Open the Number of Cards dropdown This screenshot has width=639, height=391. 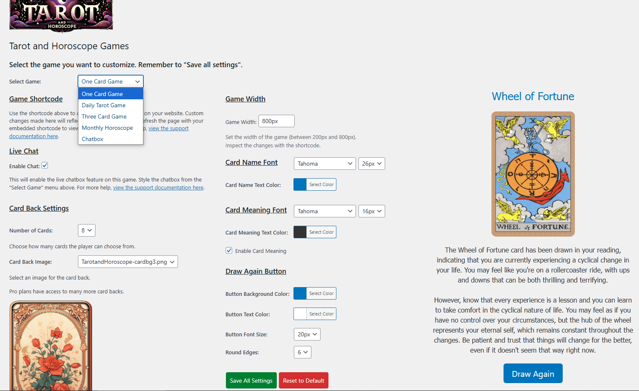coord(87,230)
